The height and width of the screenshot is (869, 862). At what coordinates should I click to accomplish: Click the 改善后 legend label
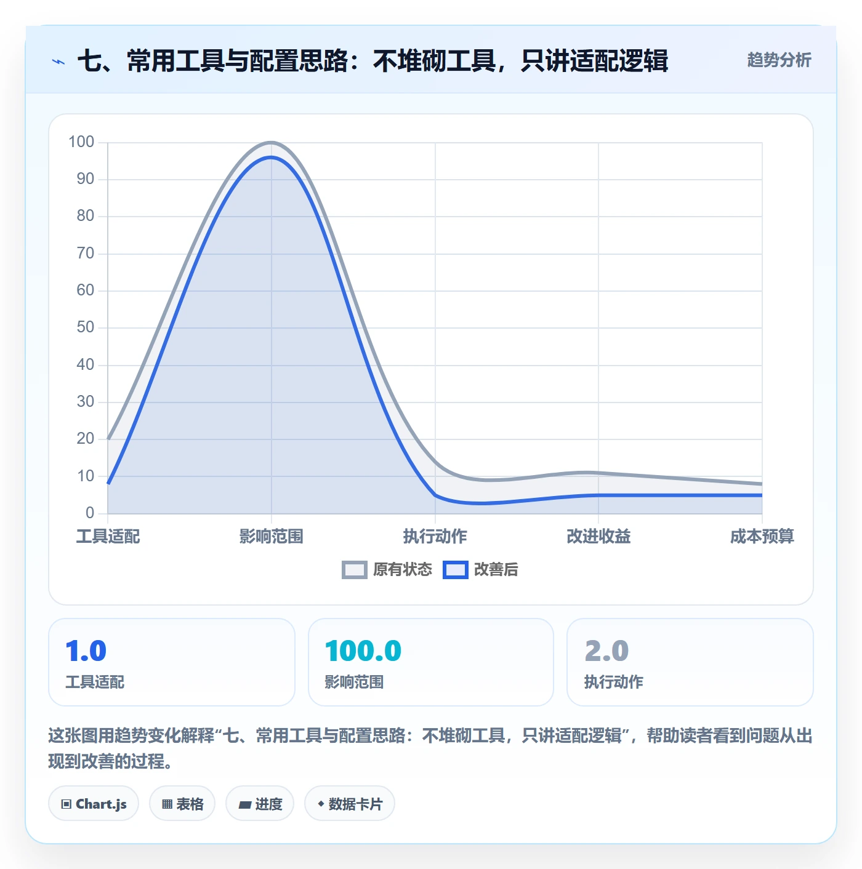pyautogui.click(x=496, y=570)
